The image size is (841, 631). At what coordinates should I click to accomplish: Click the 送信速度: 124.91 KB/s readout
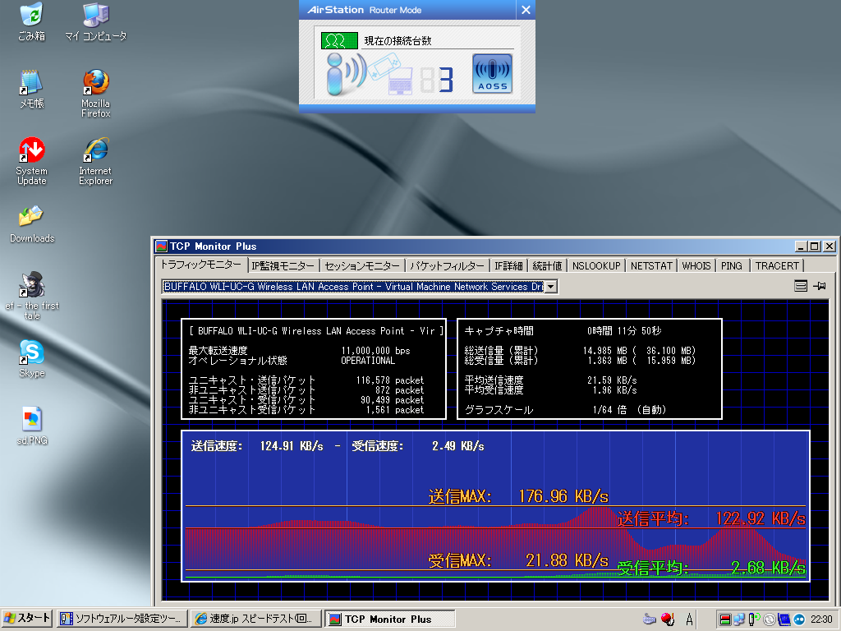click(x=257, y=446)
